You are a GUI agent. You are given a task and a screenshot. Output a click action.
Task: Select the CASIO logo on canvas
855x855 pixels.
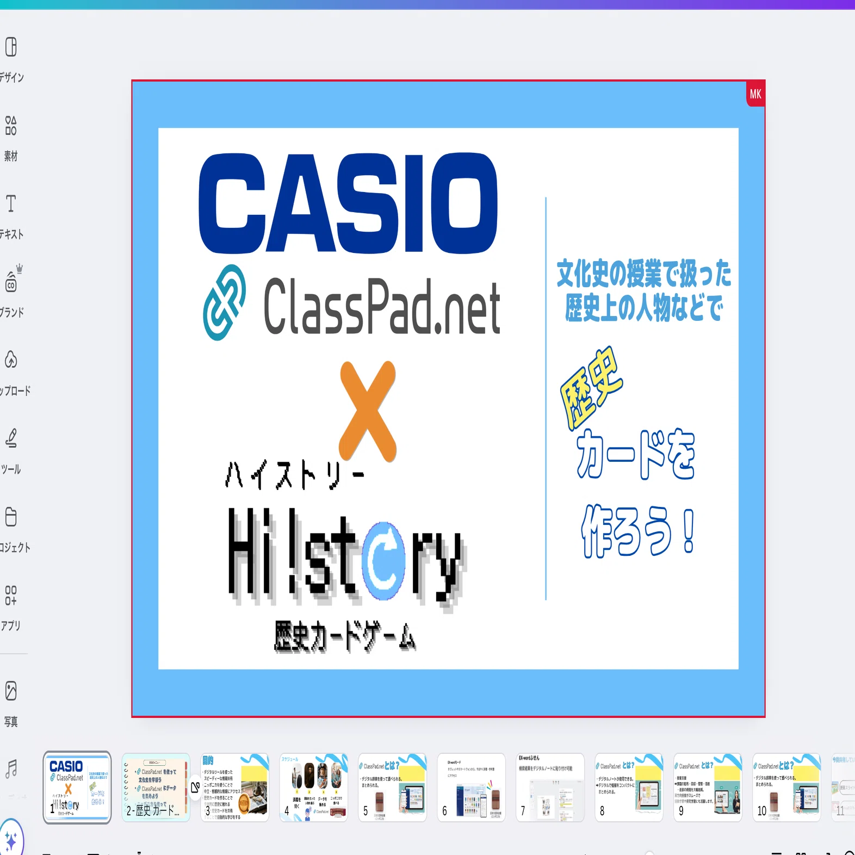click(x=348, y=203)
